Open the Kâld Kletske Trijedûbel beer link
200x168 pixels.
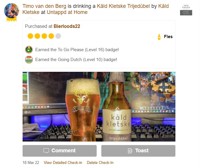point(123,6)
